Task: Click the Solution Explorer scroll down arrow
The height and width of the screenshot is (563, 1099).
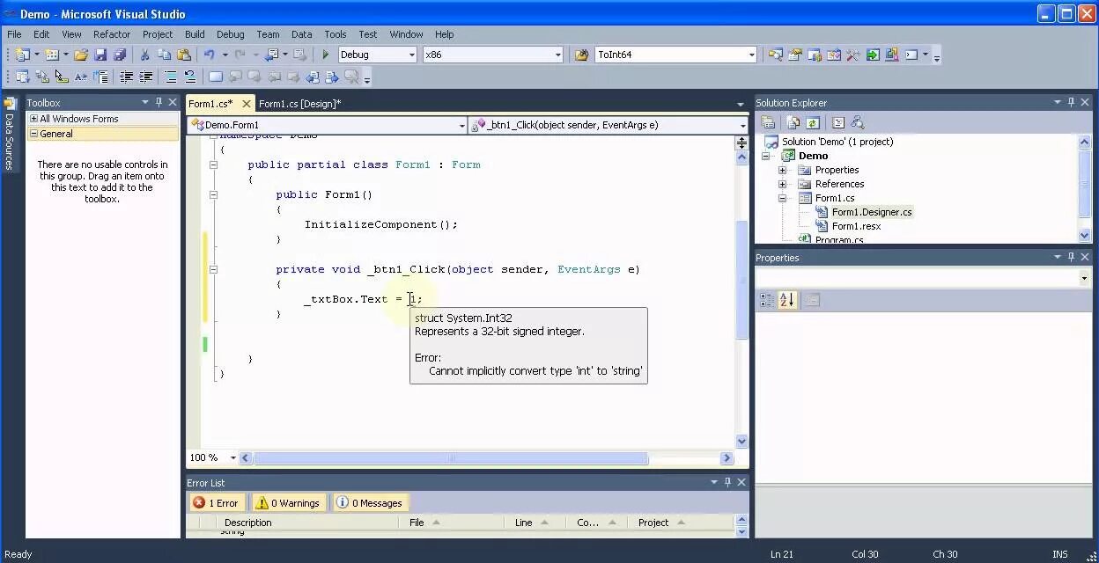Action: click(1085, 235)
